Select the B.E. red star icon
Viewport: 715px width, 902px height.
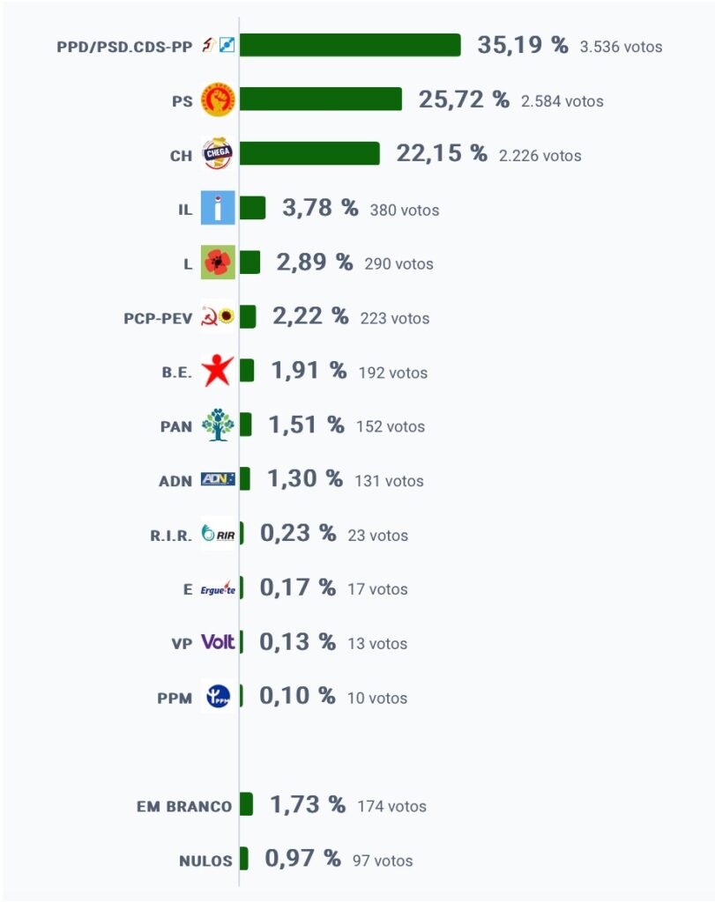(218, 371)
